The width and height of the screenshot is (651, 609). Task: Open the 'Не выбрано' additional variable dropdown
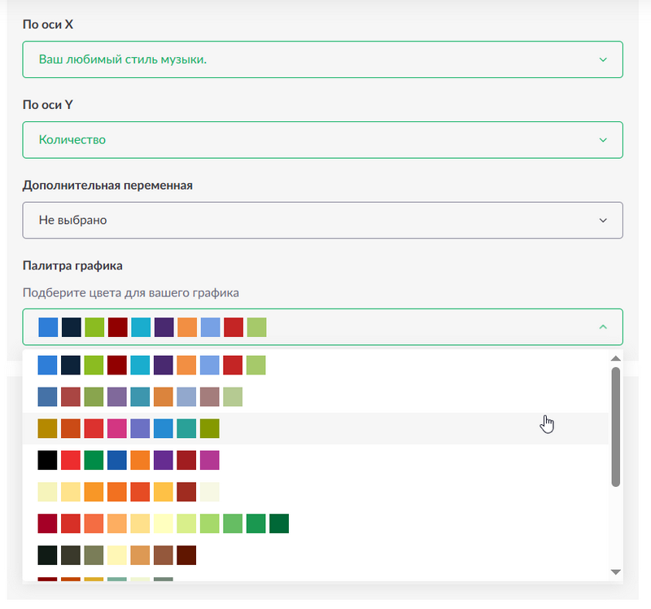(x=322, y=220)
